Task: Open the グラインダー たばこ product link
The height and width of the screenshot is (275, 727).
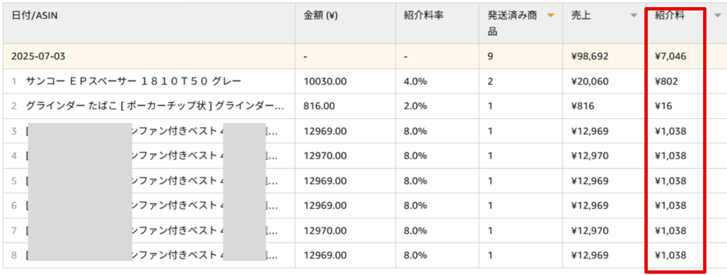Action: (x=154, y=106)
